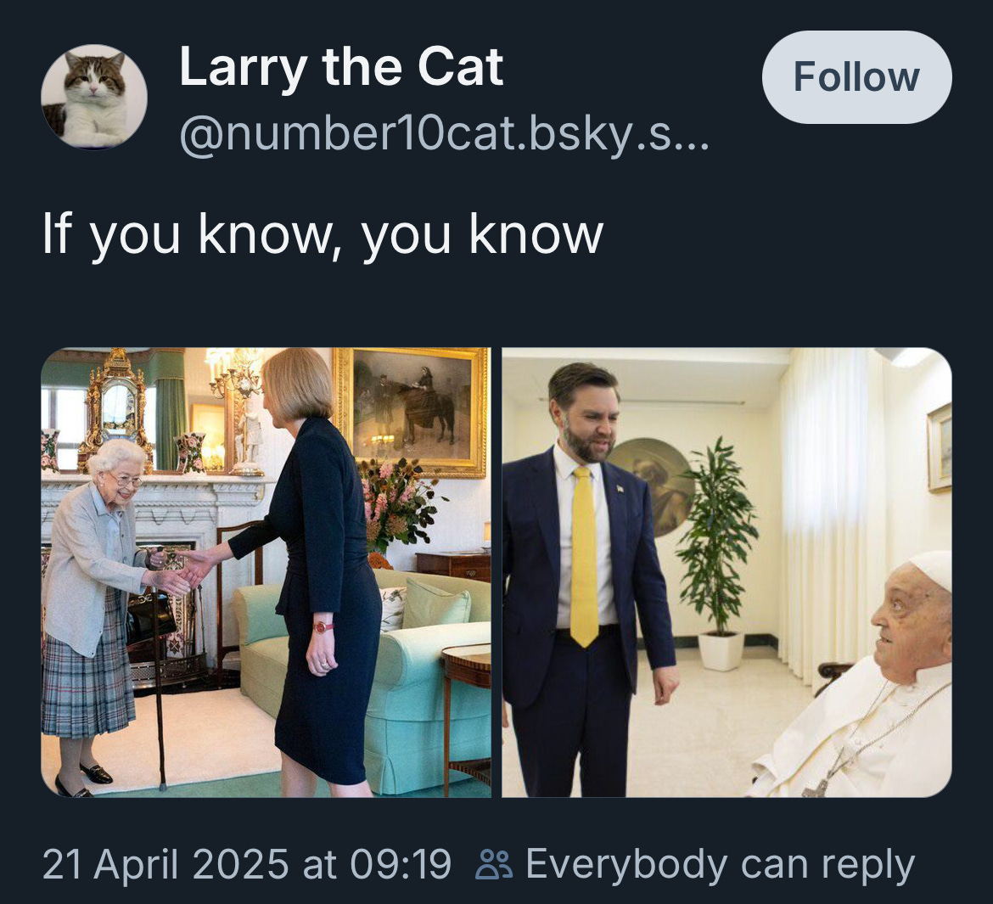Click the round wall artwork in the right photo

click(x=652, y=486)
